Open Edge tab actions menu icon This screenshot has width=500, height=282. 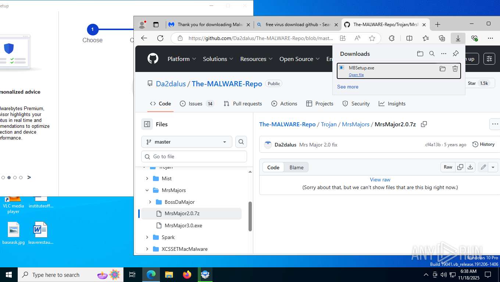(156, 25)
